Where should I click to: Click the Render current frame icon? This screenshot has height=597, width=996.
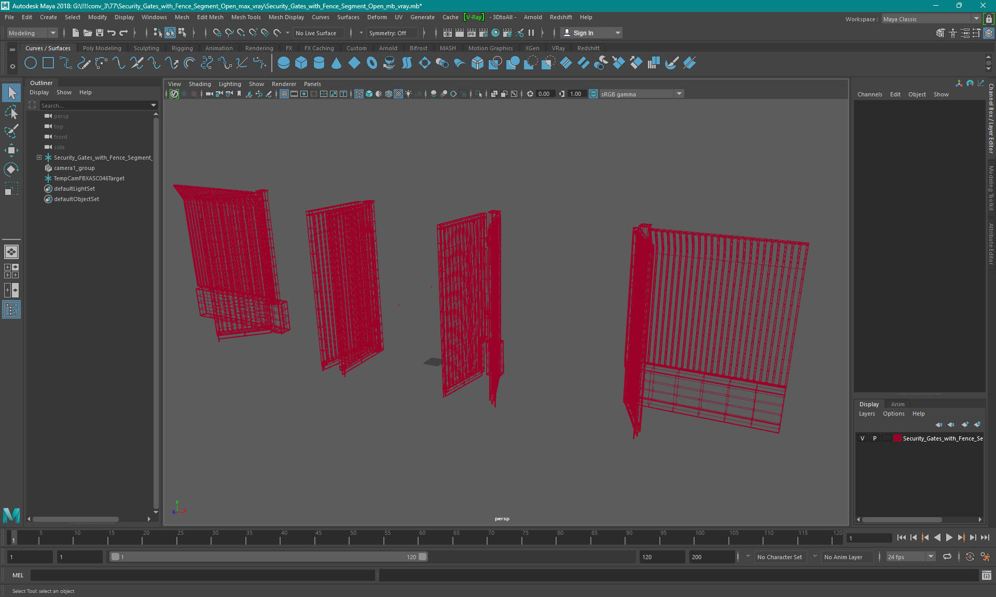tap(460, 33)
